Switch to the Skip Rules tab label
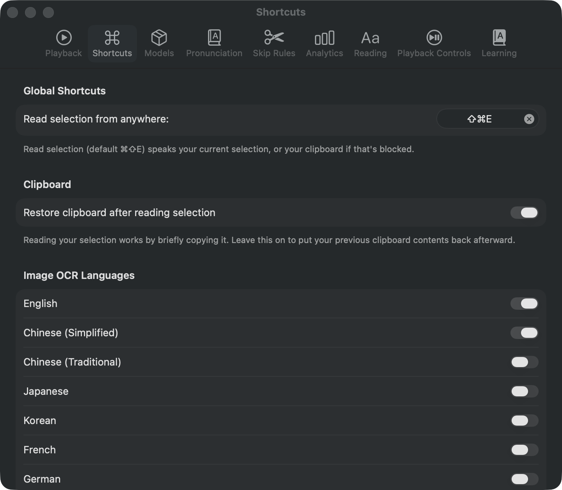The height and width of the screenshot is (490, 562). (x=274, y=53)
